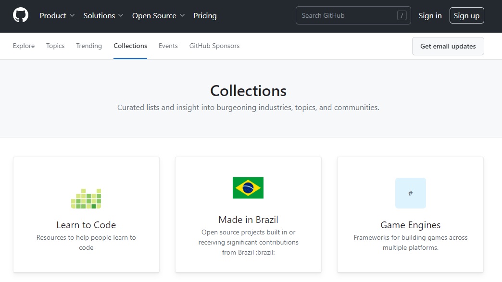Expand the Open Source menu
The height and width of the screenshot is (282, 502).
pos(158,15)
